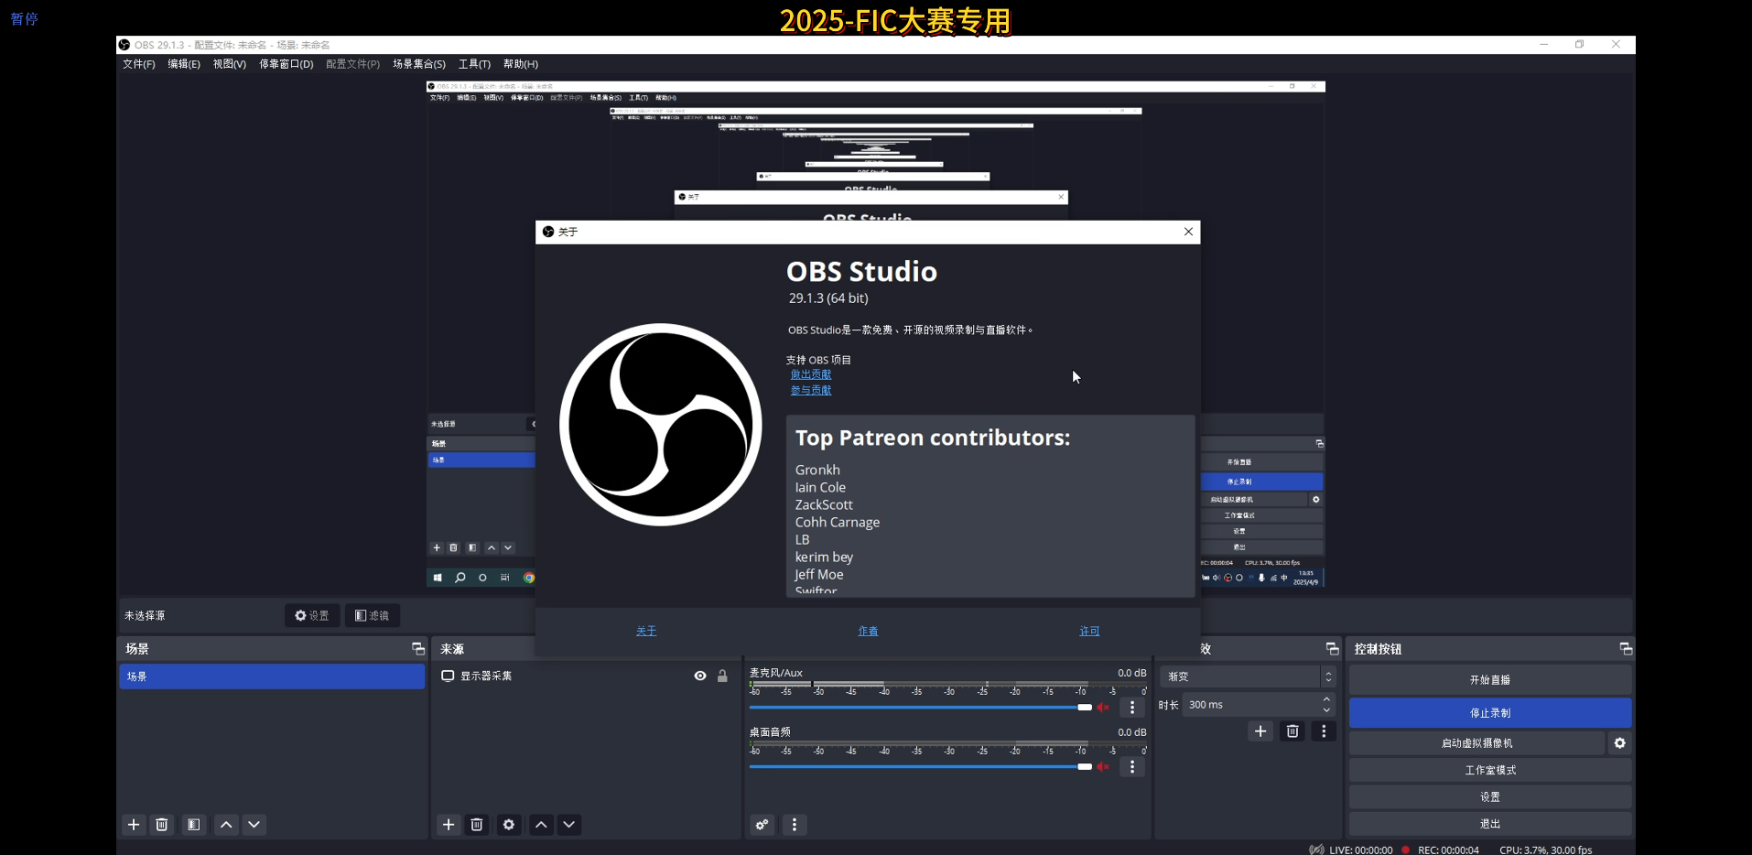Unmute the 麦克风/Aux audio
The image size is (1752, 855).
click(1104, 708)
